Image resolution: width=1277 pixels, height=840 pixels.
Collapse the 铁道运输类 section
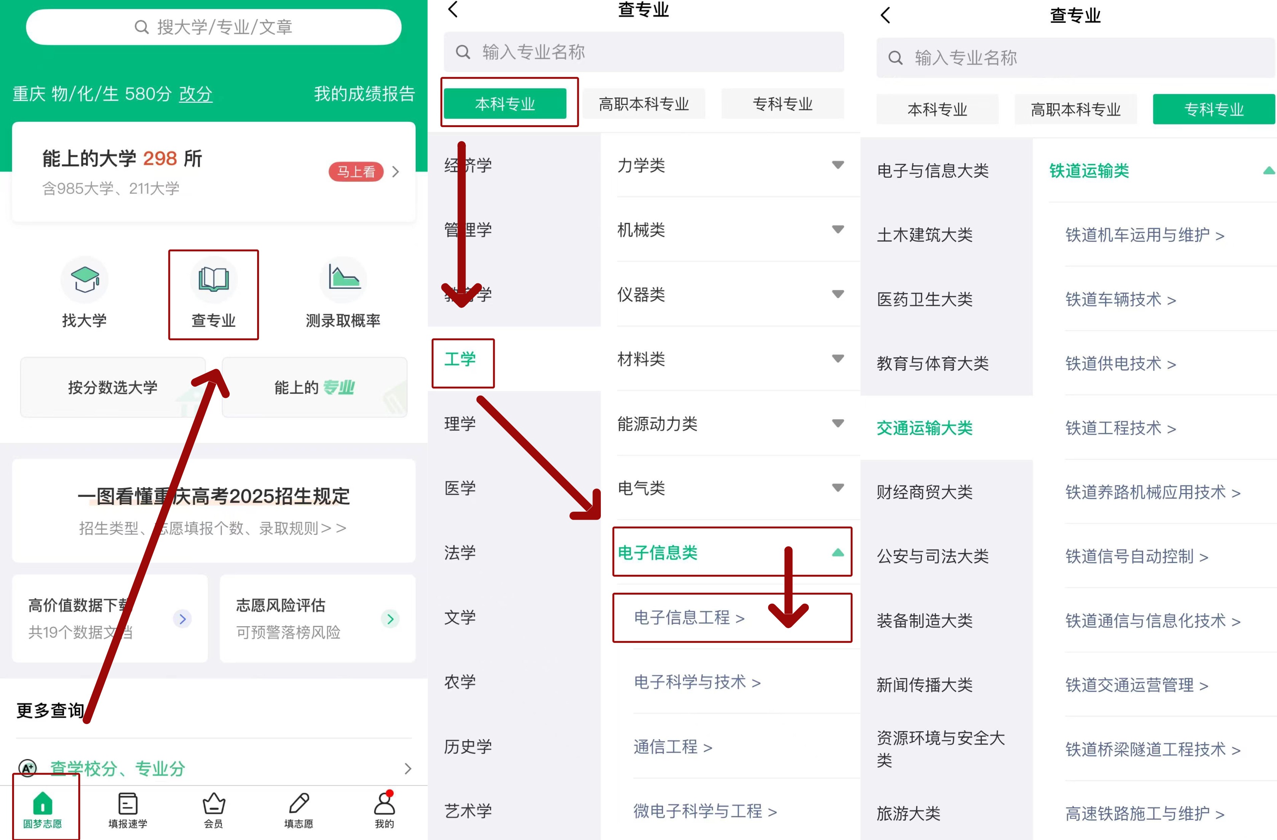(x=1268, y=171)
